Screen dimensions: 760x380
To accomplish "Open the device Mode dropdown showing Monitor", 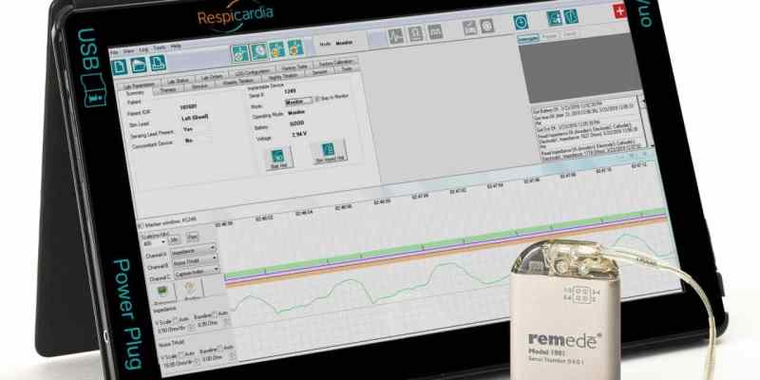I will (x=298, y=102).
